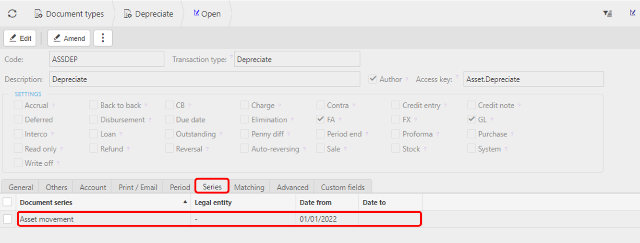Switch to the General tab

21,187
